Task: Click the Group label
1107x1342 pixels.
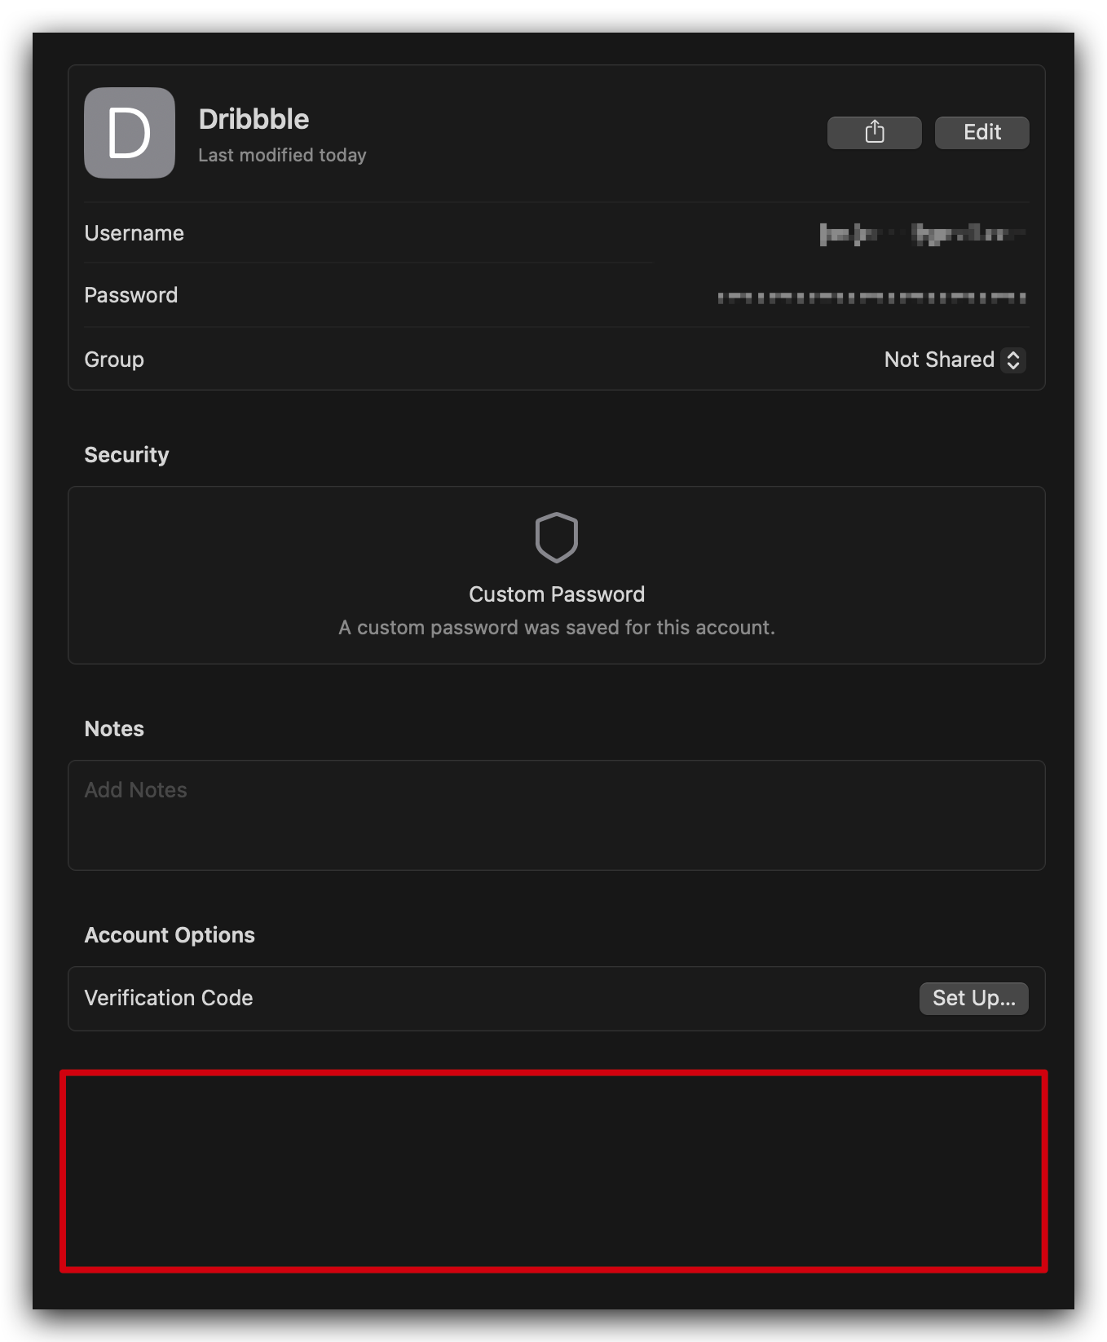Action: point(114,360)
